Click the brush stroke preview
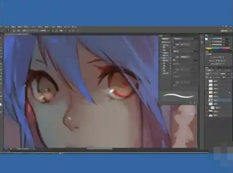Viewport: 233px width, 173px height. 179,96
